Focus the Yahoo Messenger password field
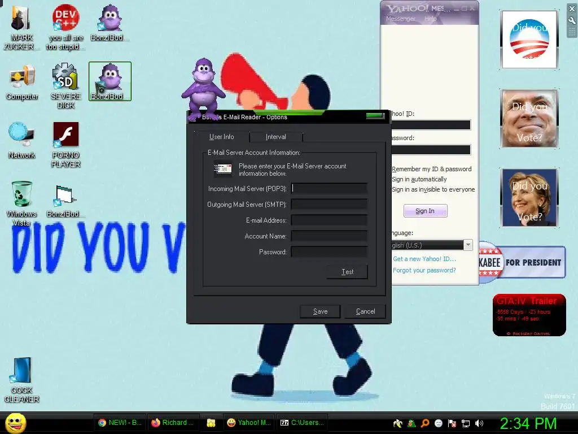The height and width of the screenshot is (434, 578). (431, 149)
